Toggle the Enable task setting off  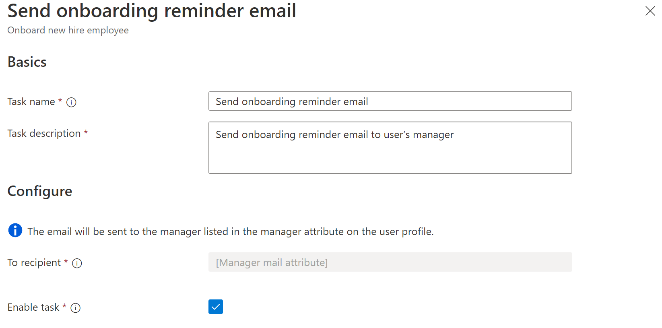[216, 307]
